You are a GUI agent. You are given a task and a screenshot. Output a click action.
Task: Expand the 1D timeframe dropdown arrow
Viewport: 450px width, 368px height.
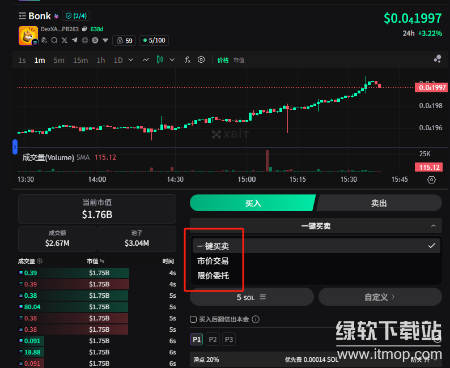pyautogui.click(x=131, y=59)
